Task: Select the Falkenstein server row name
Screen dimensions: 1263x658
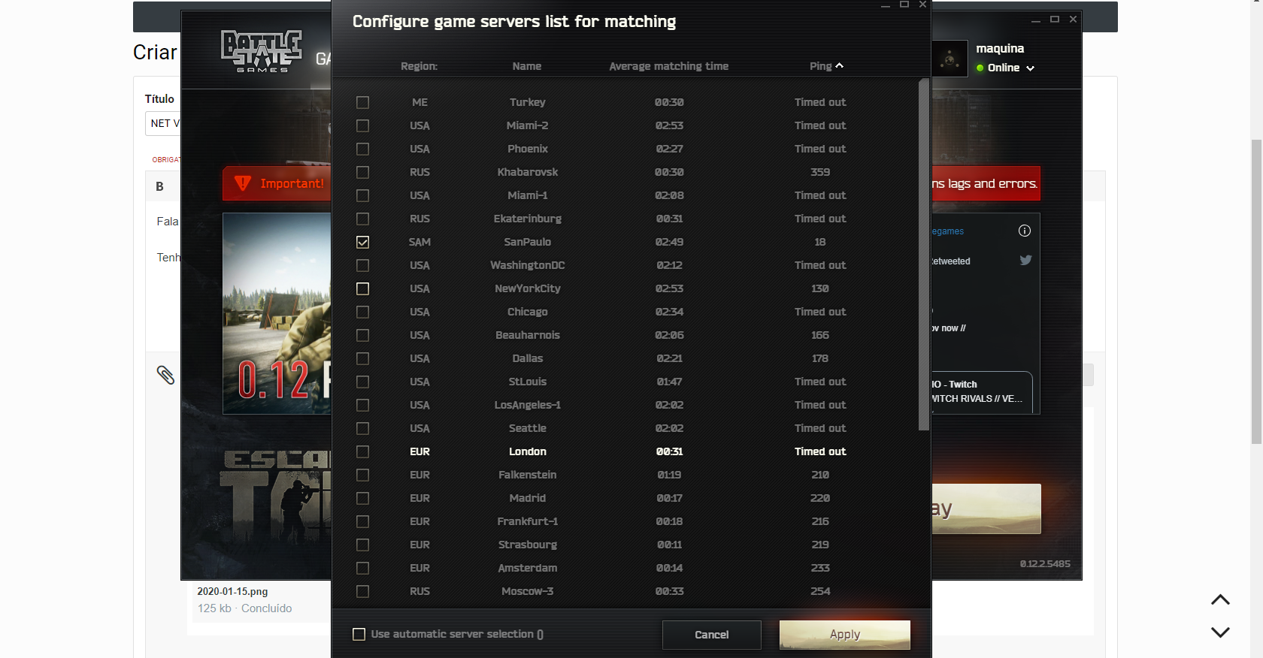Action: (x=527, y=475)
